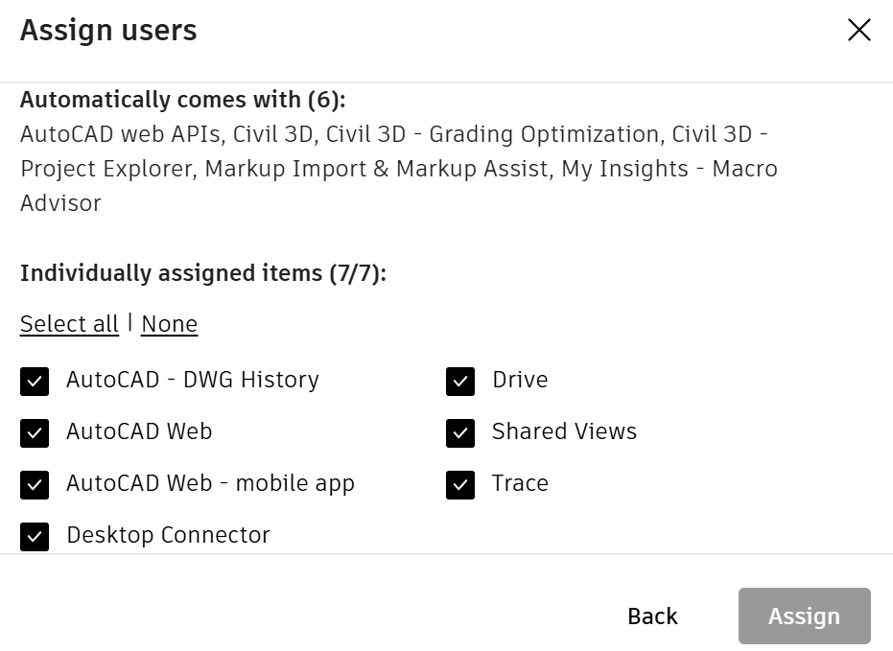Uncheck the Shared Views checkbox
This screenshot has width=893, height=651.
[460, 432]
